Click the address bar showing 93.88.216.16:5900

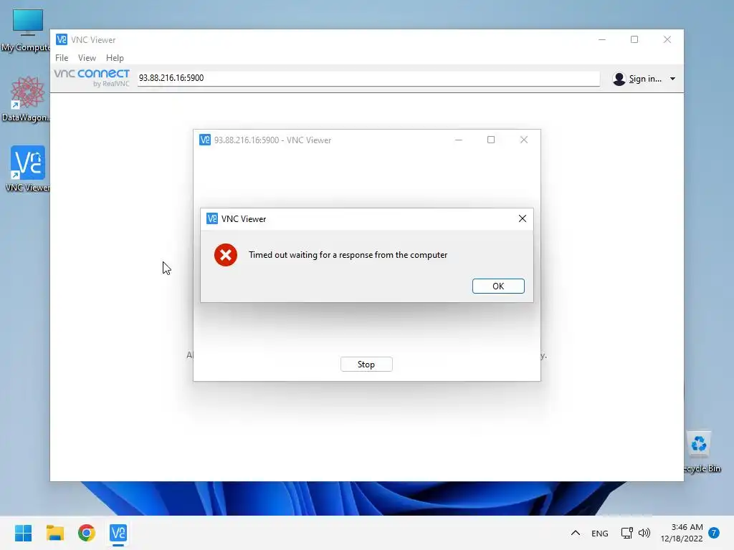point(368,78)
